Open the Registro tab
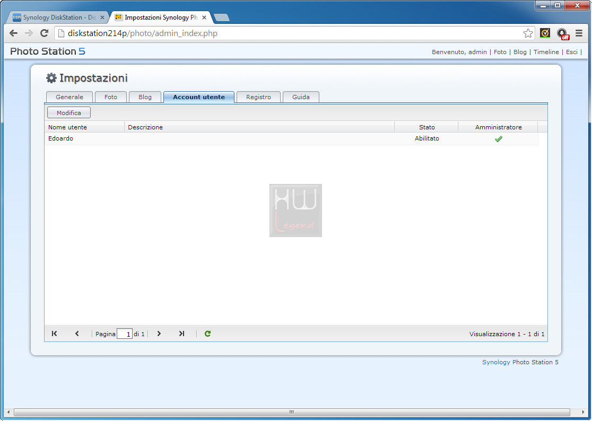 pyautogui.click(x=259, y=97)
